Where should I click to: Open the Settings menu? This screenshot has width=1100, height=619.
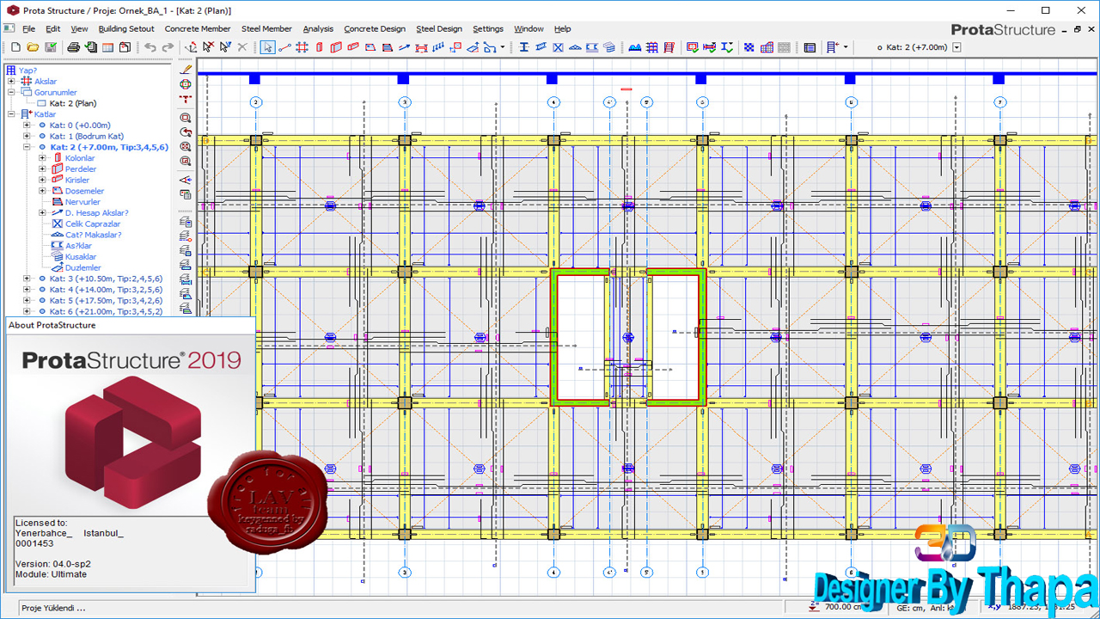pos(488,29)
